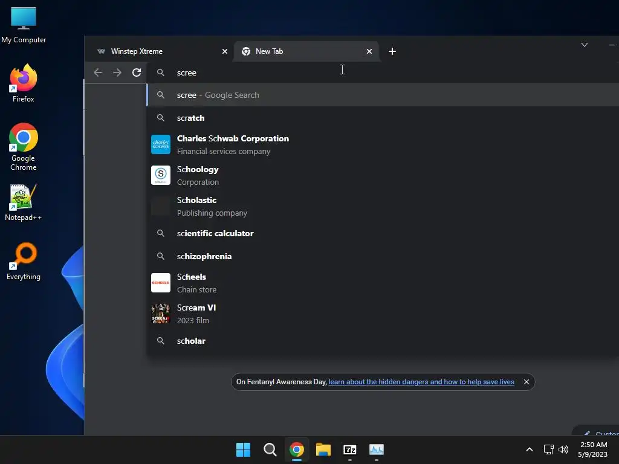Minimize the Chrome window
Viewport: 619px width, 464px height.
pyautogui.click(x=612, y=45)
